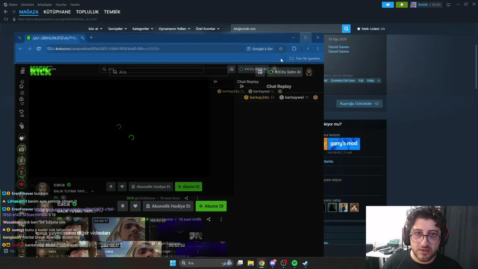Screen dimensions: 478x269
Task: Open Spotify from the taskbar
Action: point(294,263)
